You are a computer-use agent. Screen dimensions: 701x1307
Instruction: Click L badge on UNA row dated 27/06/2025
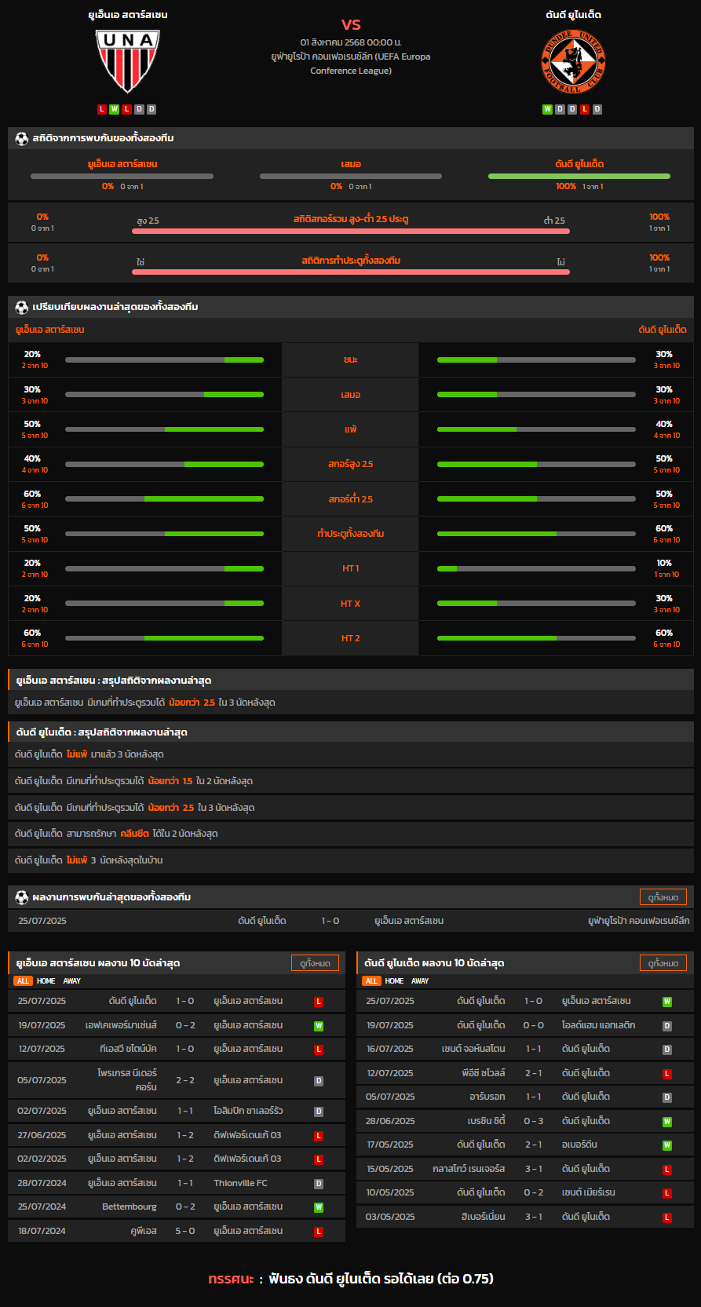(319, 1136)
